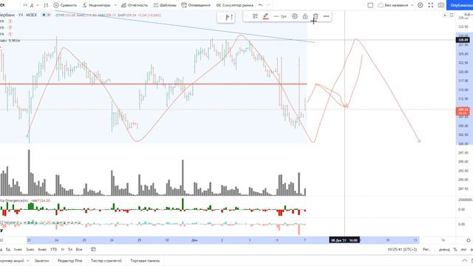This screenshot has height=266, width=473.
Task: Set range to 5л
Action: [70, 250]
